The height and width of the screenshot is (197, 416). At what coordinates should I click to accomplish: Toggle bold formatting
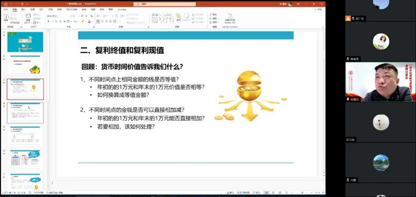(x=48, y=22)
